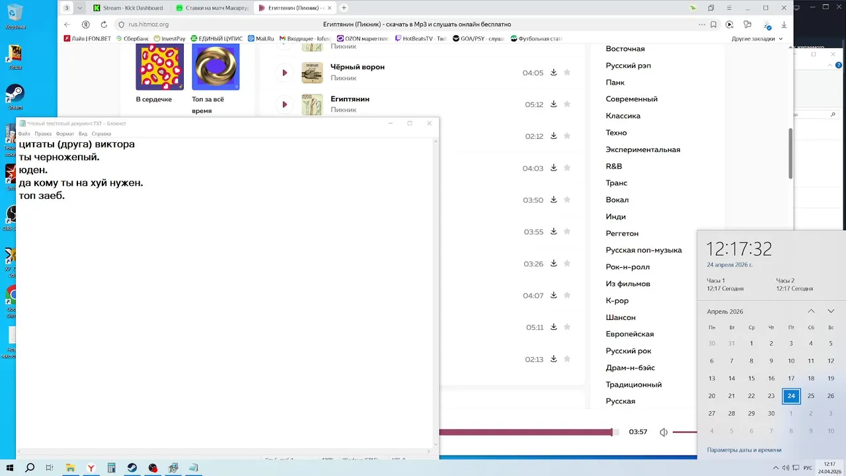Download the 03:55 track
The width and height of the screenshot is (846, 476).
coord(554,231)
